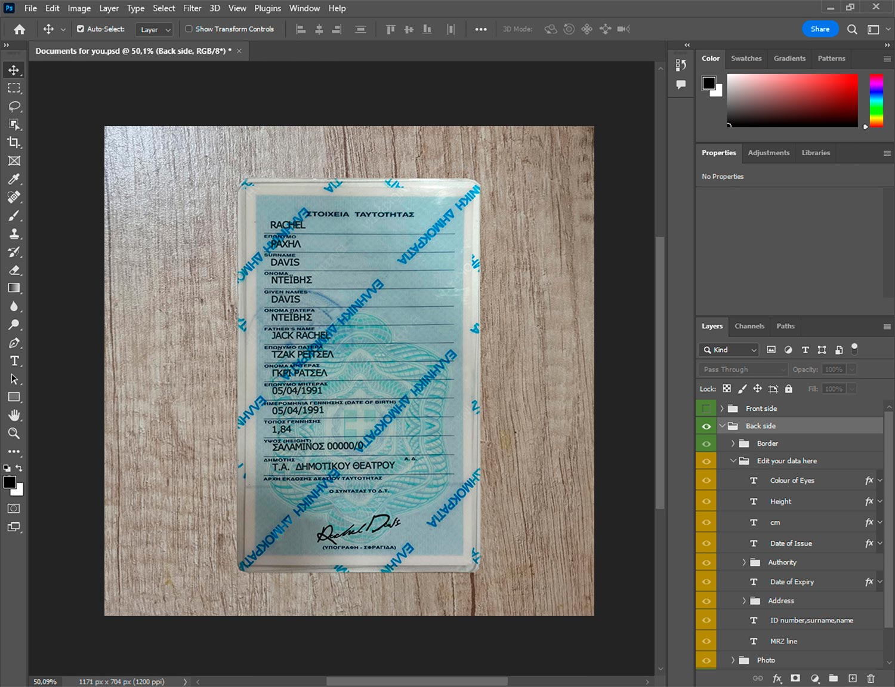895x687 pixels.
Task: Switch to the Channels tab
Action: [749, 326]
